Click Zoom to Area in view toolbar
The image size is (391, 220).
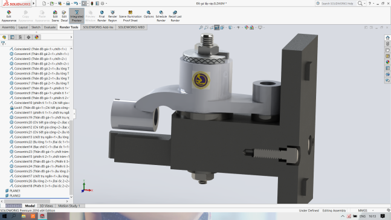point(206,27)
